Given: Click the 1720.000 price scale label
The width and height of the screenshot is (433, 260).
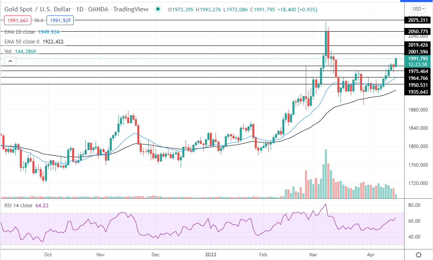Looking at the screenshot, I should click(x=418, y=183).
